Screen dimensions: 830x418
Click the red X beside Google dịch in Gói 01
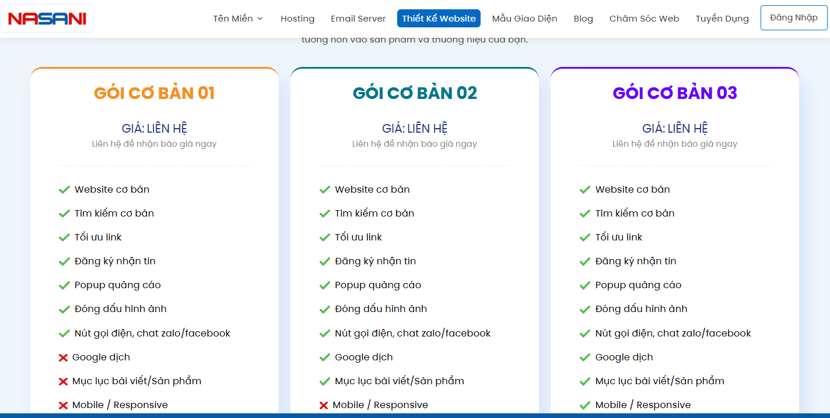click(62, 357)
